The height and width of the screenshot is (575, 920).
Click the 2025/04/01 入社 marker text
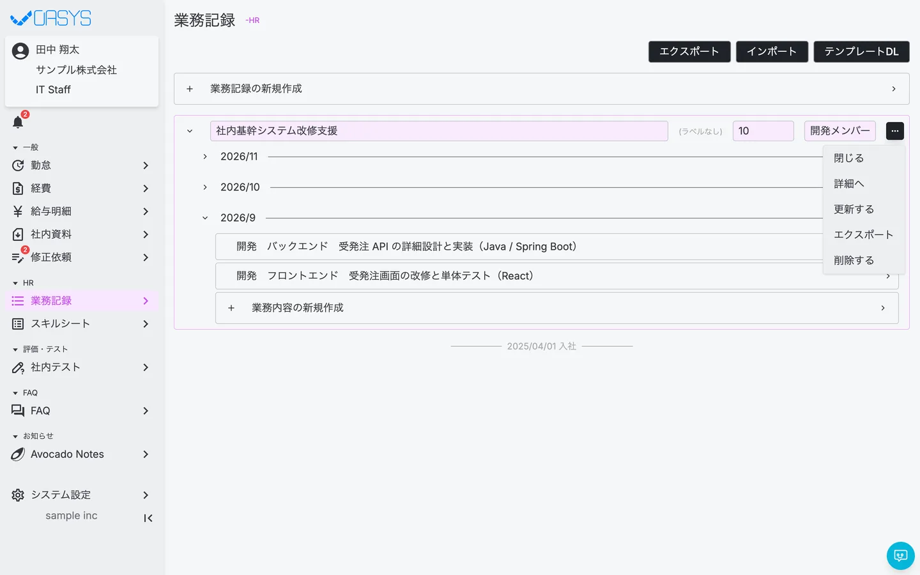pyautogui.click(x=542, y=346)
